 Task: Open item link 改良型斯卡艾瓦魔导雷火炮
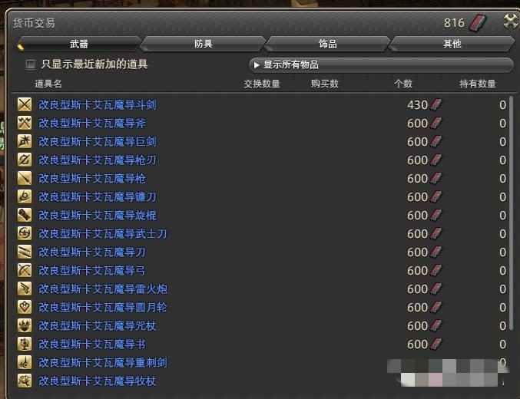pyautogui.click(x=103, y=289)
